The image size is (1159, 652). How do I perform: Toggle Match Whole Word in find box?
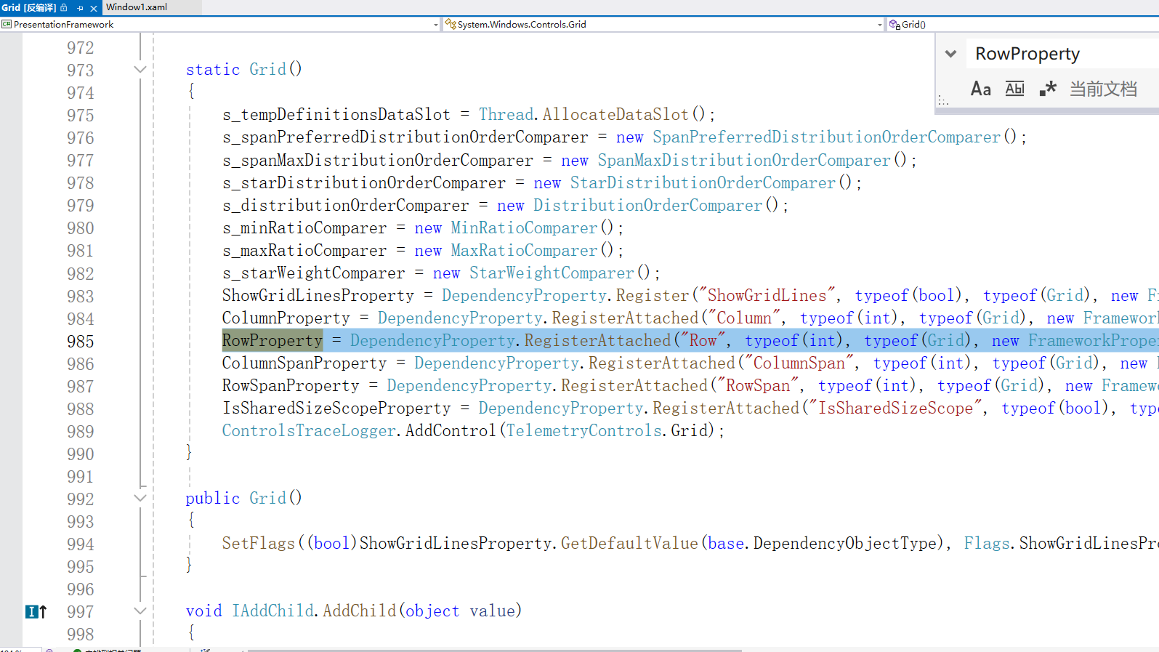(x=1014, y=89)
